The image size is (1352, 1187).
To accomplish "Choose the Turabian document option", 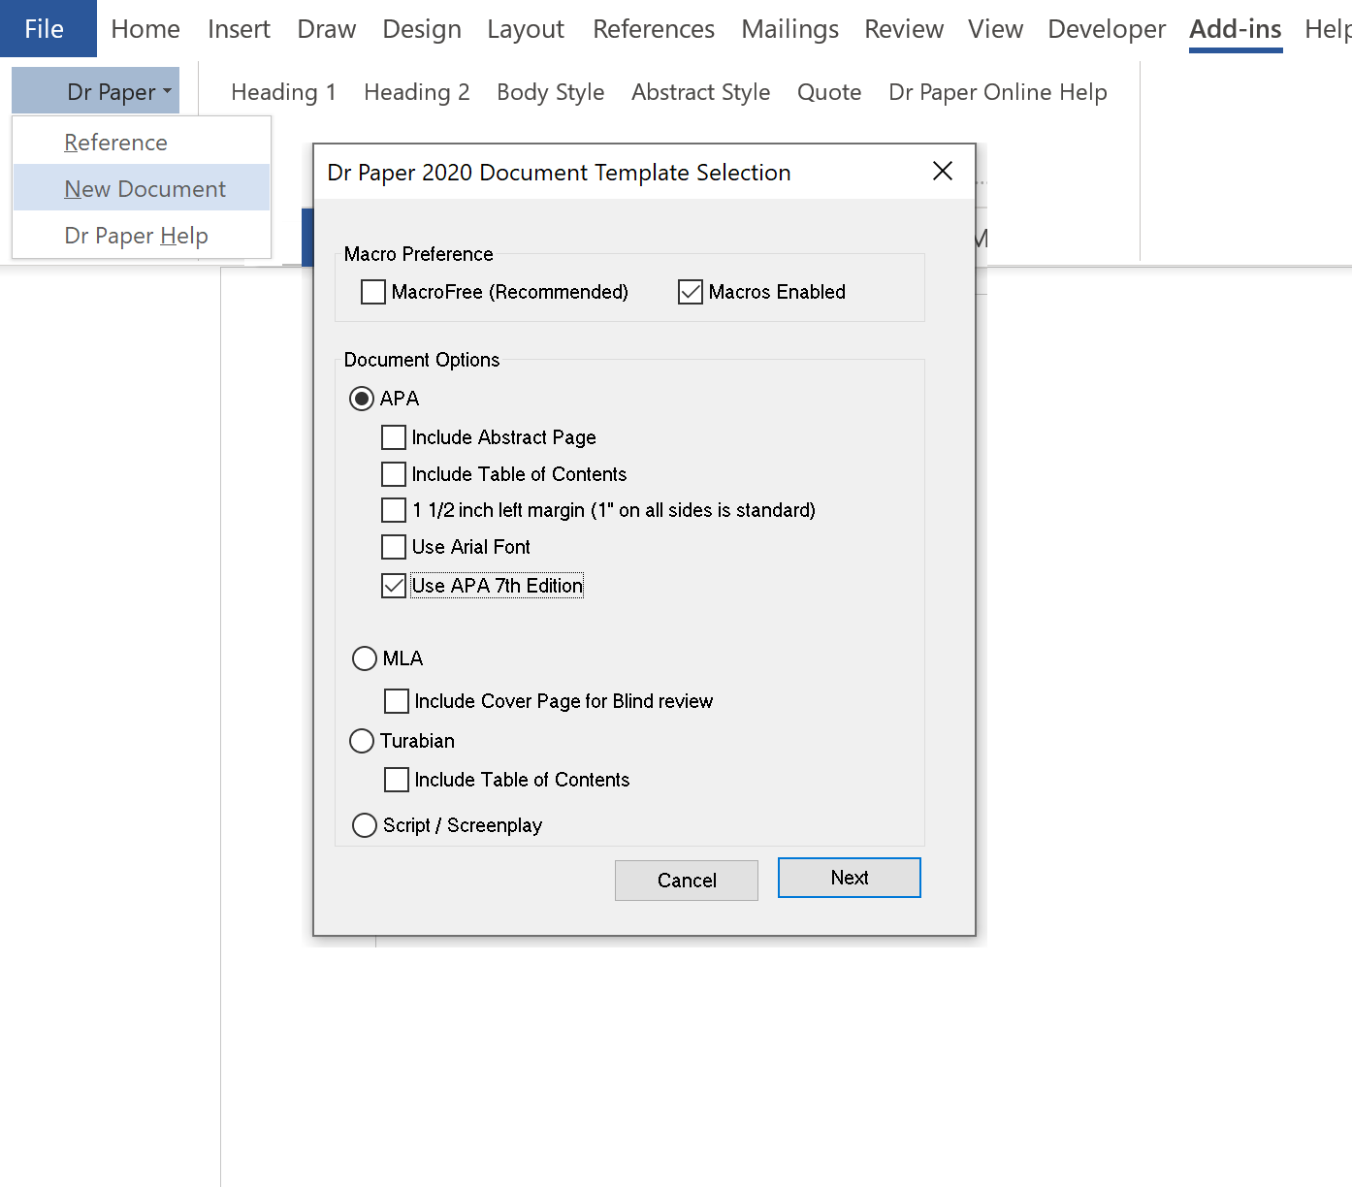I will click(x=362, y=741).
